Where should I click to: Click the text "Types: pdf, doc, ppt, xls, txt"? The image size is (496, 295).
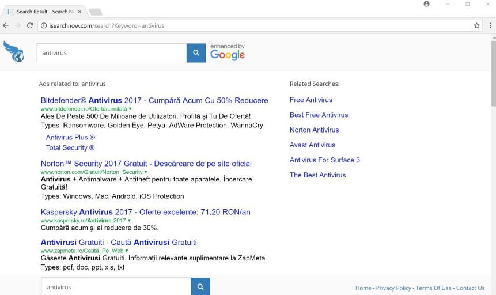click(x=82, y=267)
